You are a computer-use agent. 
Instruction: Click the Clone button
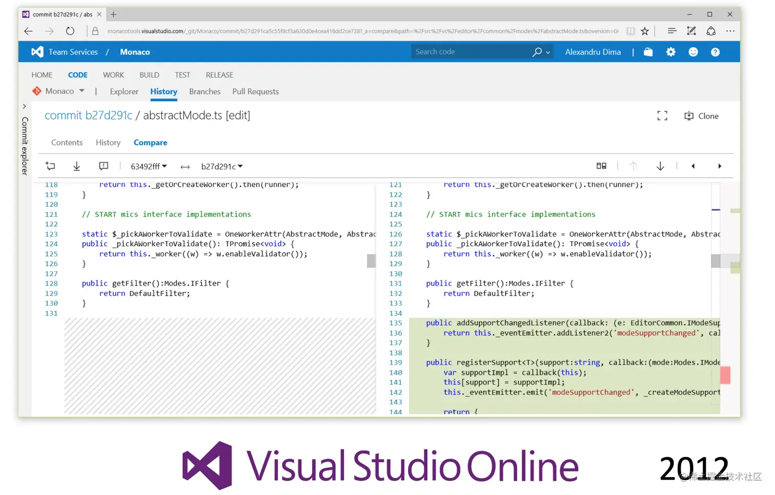[702, 116]
